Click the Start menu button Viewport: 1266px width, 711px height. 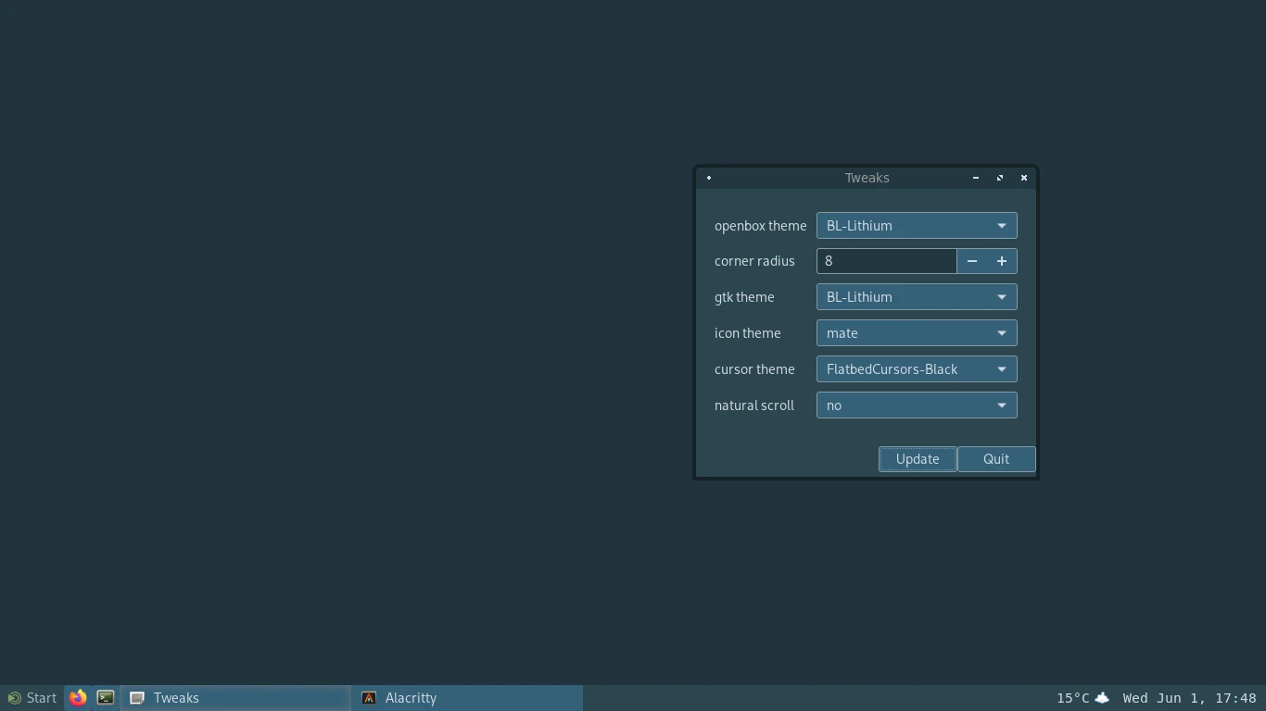click(x=32, y=698)
